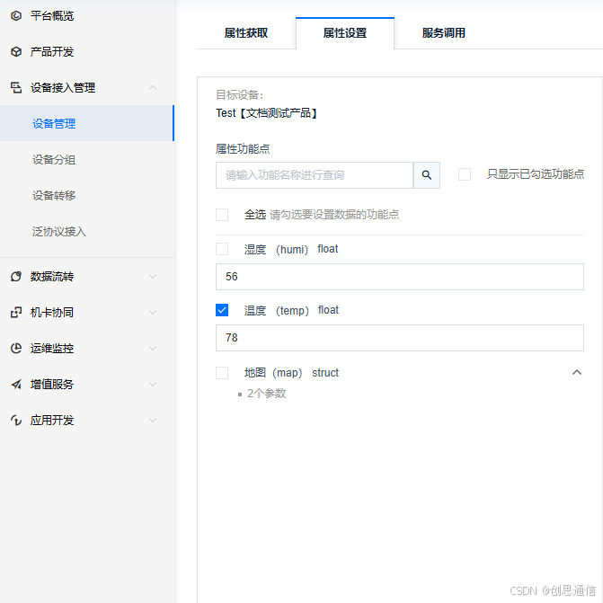Click the Test【文档测试产品】 device name
This screenshot has width=603, height=603.
[x=266, y=113]
